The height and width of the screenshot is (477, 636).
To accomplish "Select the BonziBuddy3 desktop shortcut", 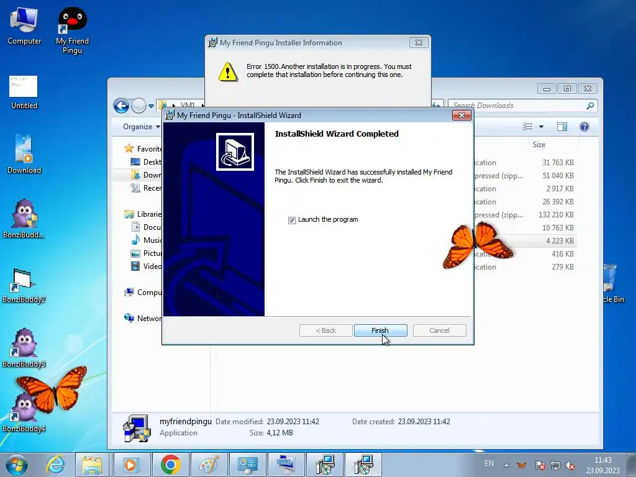I will (24, 348).
